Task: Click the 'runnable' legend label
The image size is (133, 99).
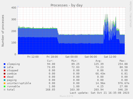Action: click(x=13, y=86)
